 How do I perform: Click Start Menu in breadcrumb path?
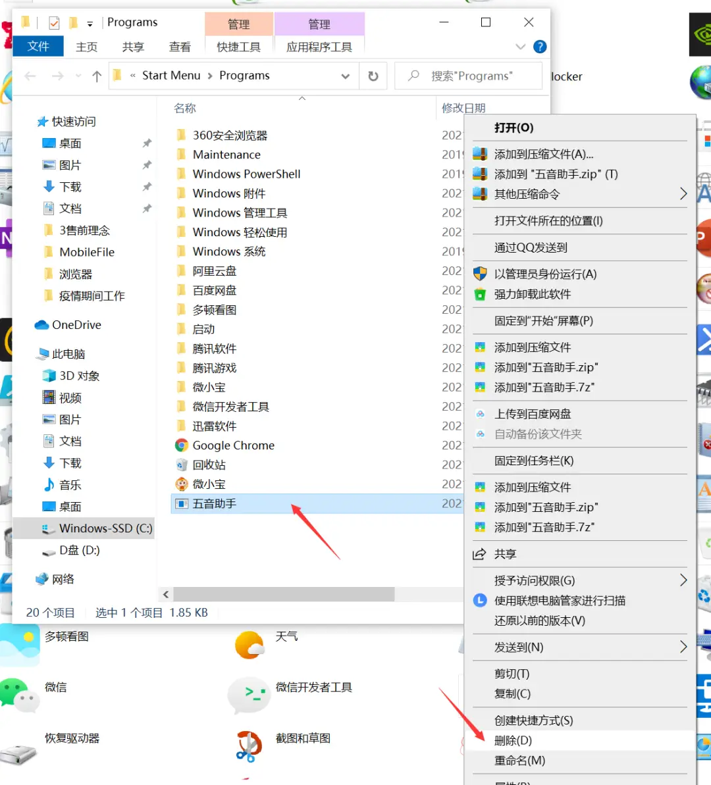coord(171,76)
